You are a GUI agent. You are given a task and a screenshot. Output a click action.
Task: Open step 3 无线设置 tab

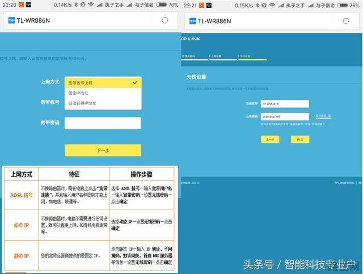click(252, 57)
